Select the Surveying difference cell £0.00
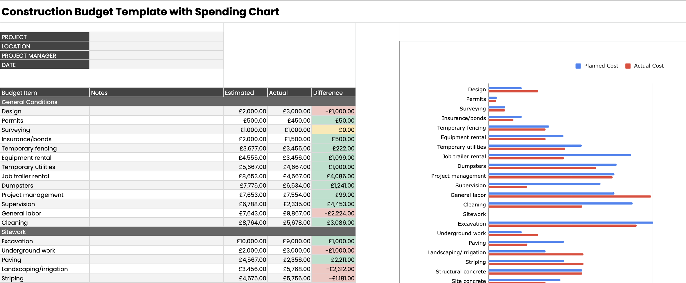 coord(334,130)
